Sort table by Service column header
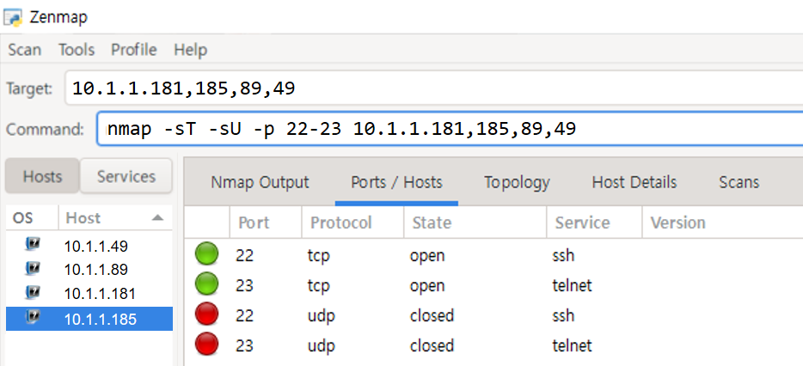Screen dimensions: 803x366 coord(594,223)
